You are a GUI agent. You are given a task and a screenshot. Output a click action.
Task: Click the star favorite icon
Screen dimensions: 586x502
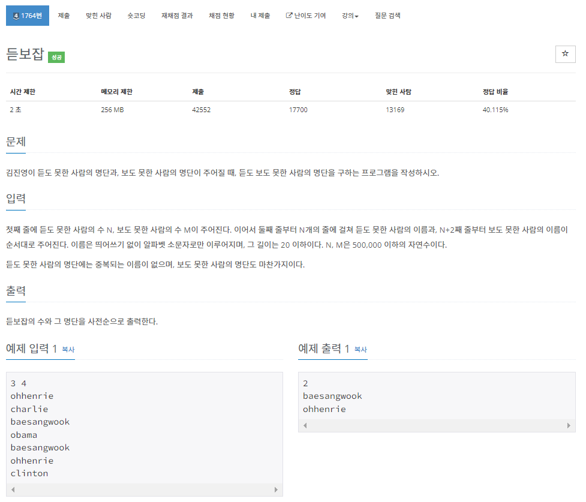click(565, 54)
